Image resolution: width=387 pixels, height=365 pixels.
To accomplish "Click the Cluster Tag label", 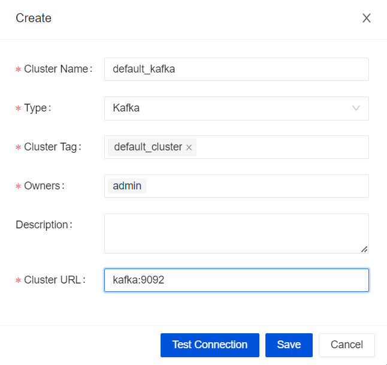I will pos(52,147).
